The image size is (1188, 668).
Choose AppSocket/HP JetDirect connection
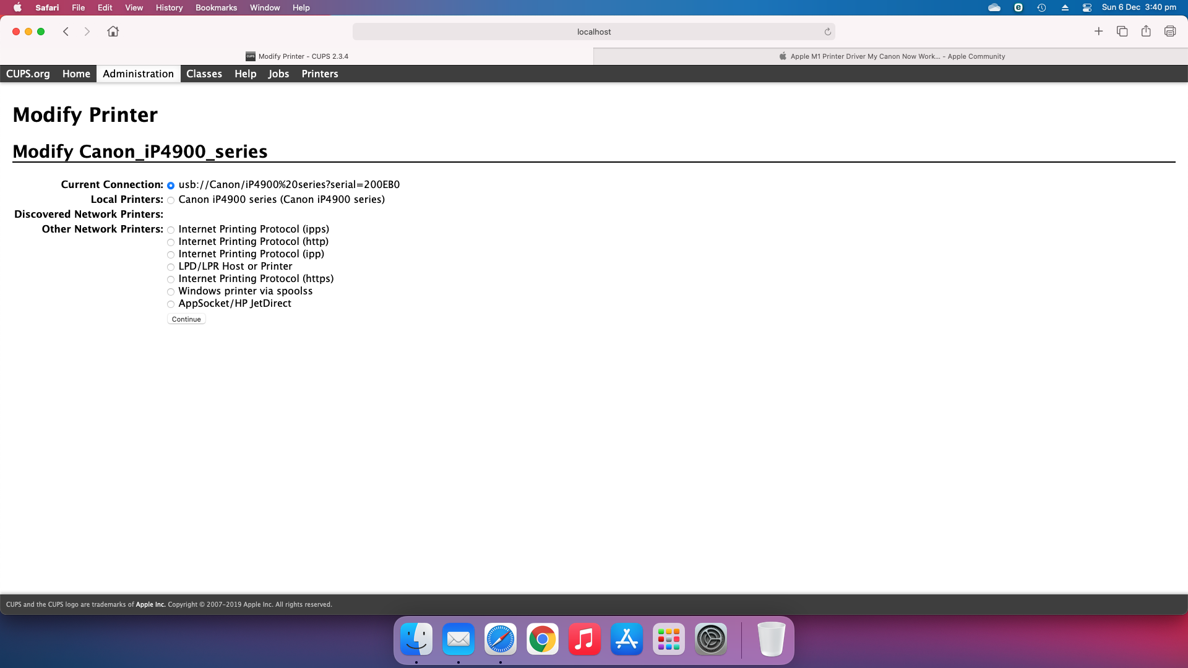point(171,304)
